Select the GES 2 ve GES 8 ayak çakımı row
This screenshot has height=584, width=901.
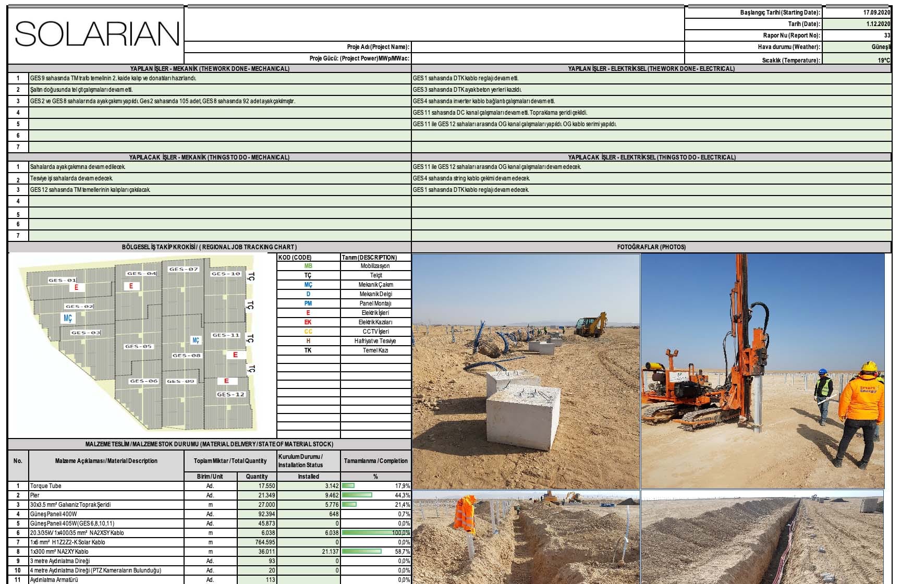(210, 101)
